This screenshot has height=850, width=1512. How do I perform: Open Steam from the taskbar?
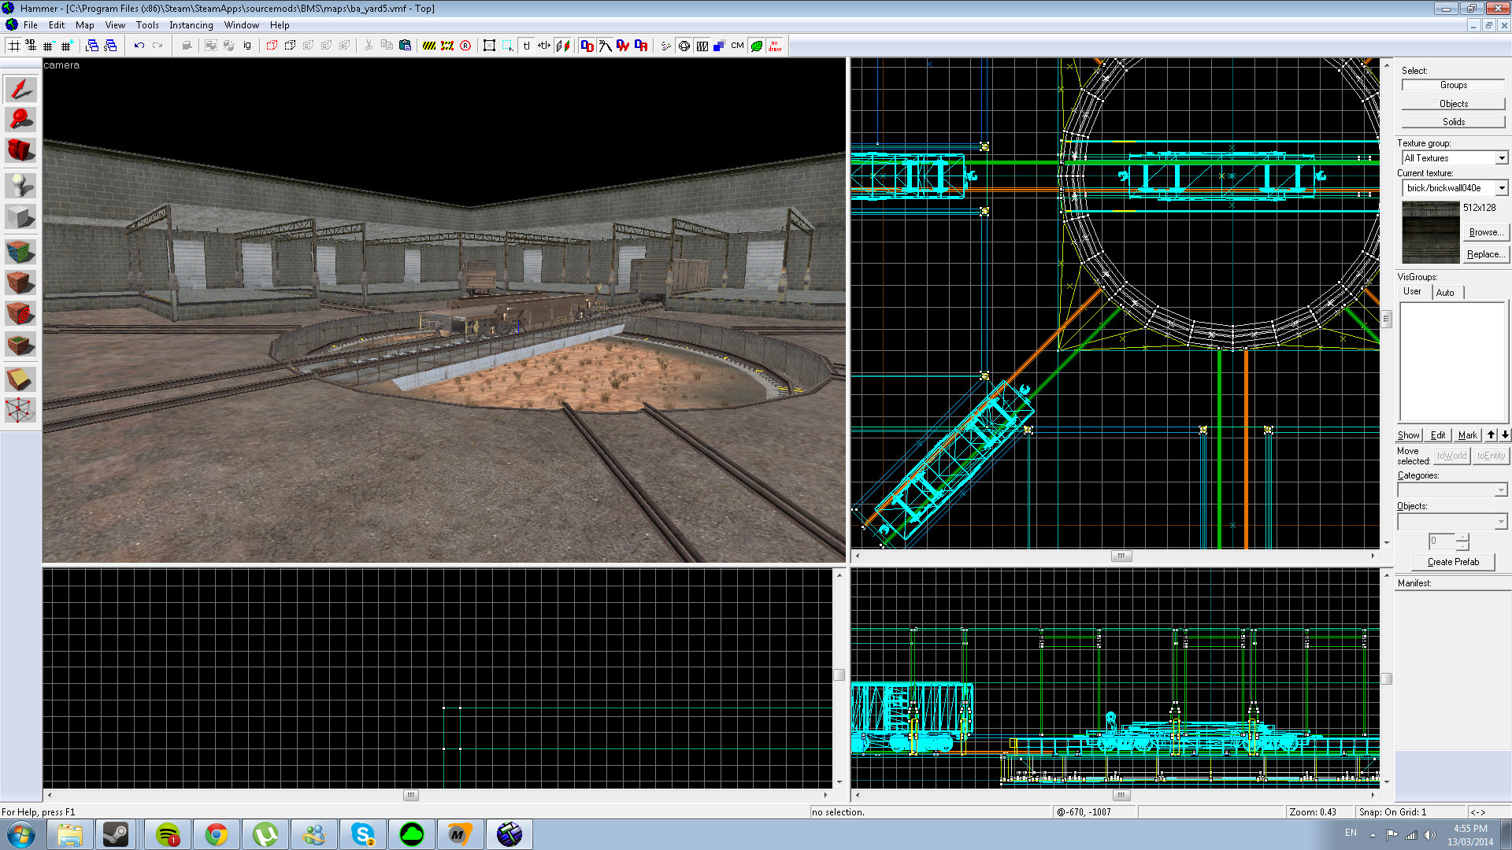tap(116, 834)
